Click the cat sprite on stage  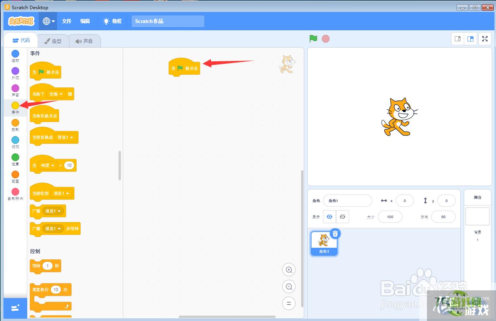399,117
